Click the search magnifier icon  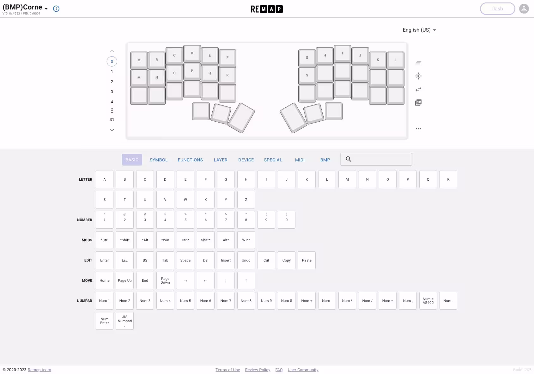[x=349, y=159]
